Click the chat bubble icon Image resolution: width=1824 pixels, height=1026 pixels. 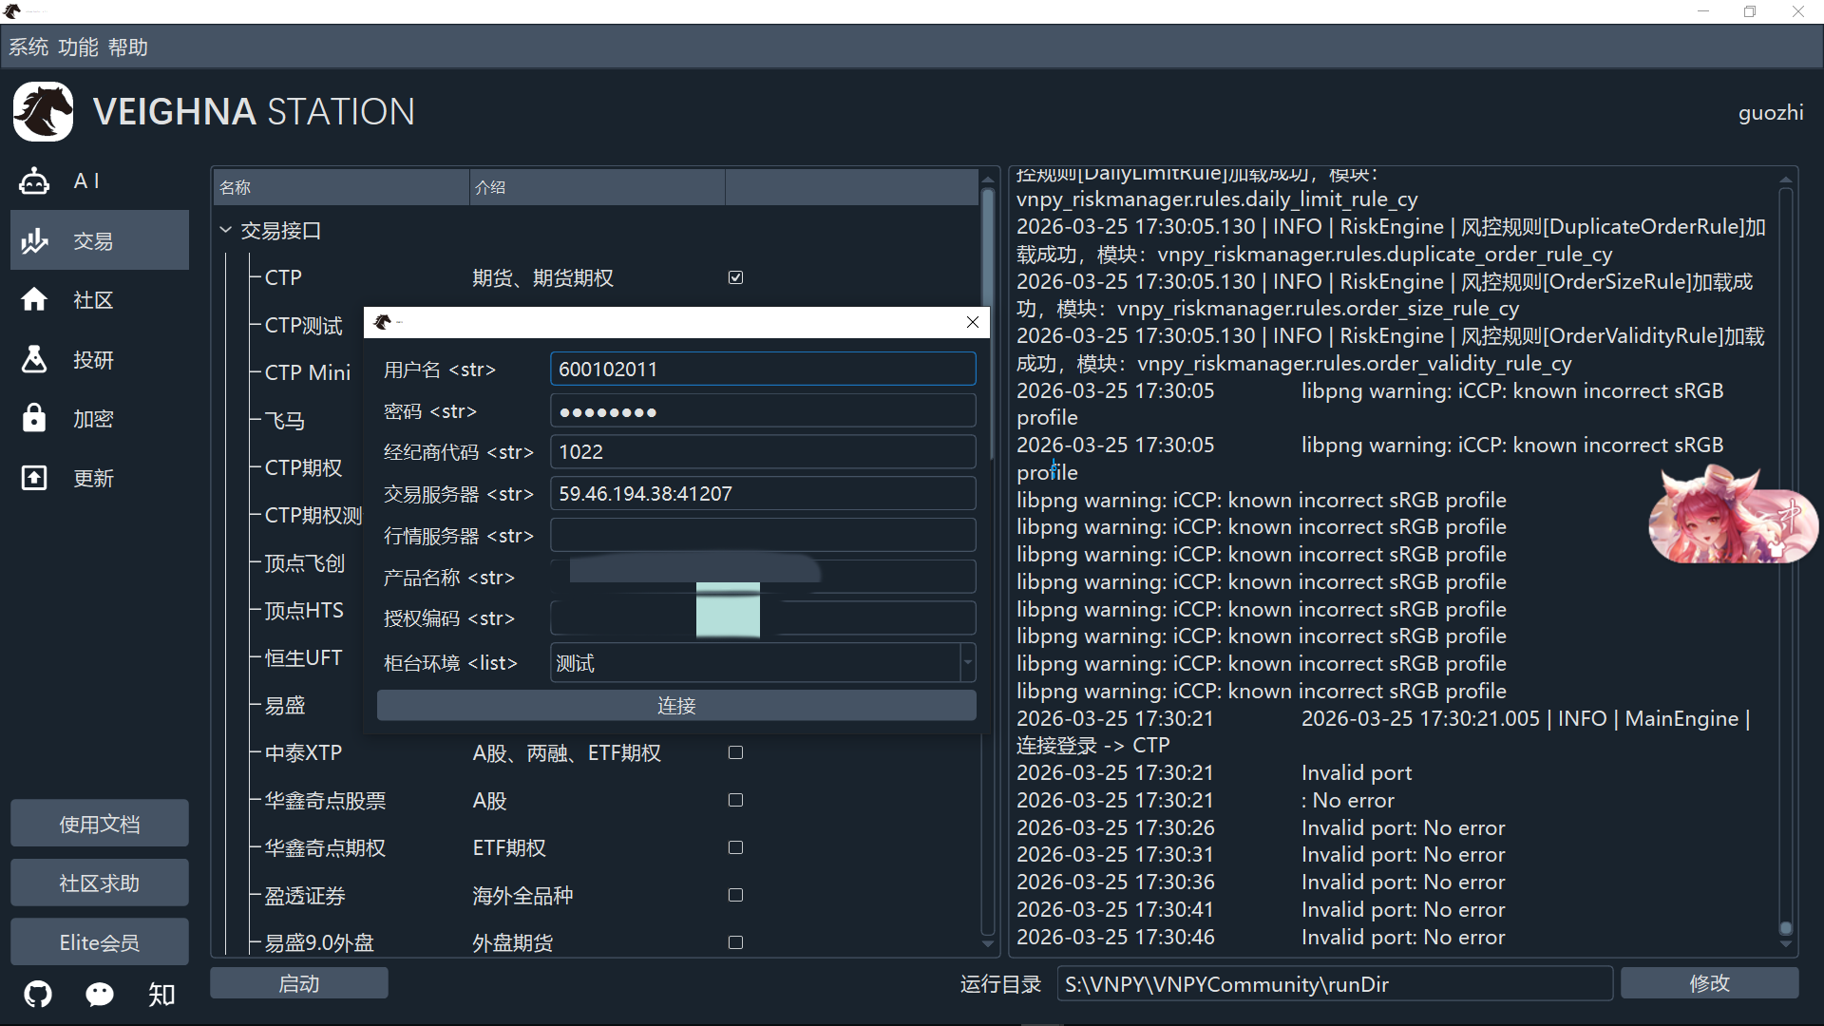100,995
